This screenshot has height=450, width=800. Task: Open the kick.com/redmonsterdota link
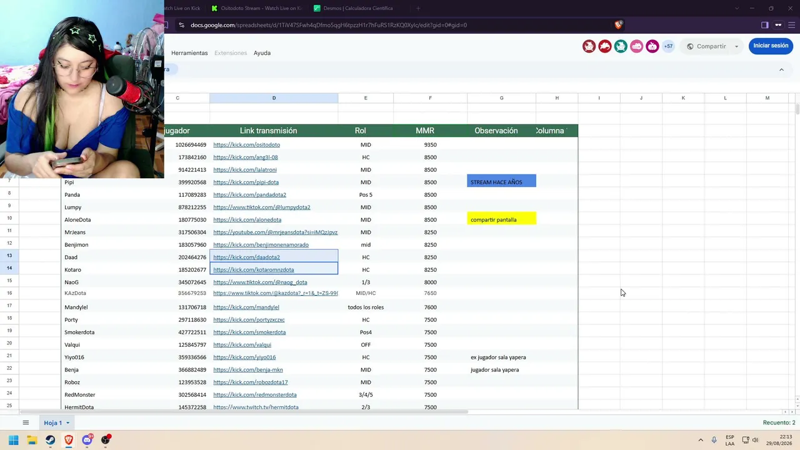[255, 395]
